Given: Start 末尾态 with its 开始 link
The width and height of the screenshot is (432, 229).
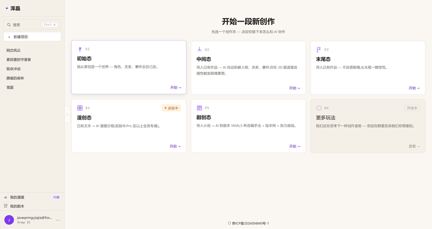Looking at the screenshot, I should pyautogui.click(x=414, y=88).
